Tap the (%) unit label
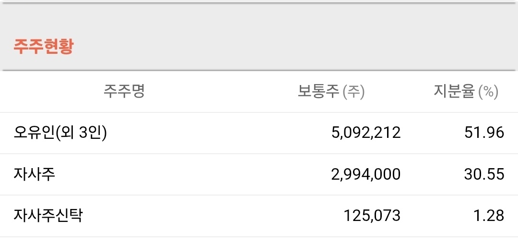Screen dimensions: 518x245 click(x=488, y=92)
